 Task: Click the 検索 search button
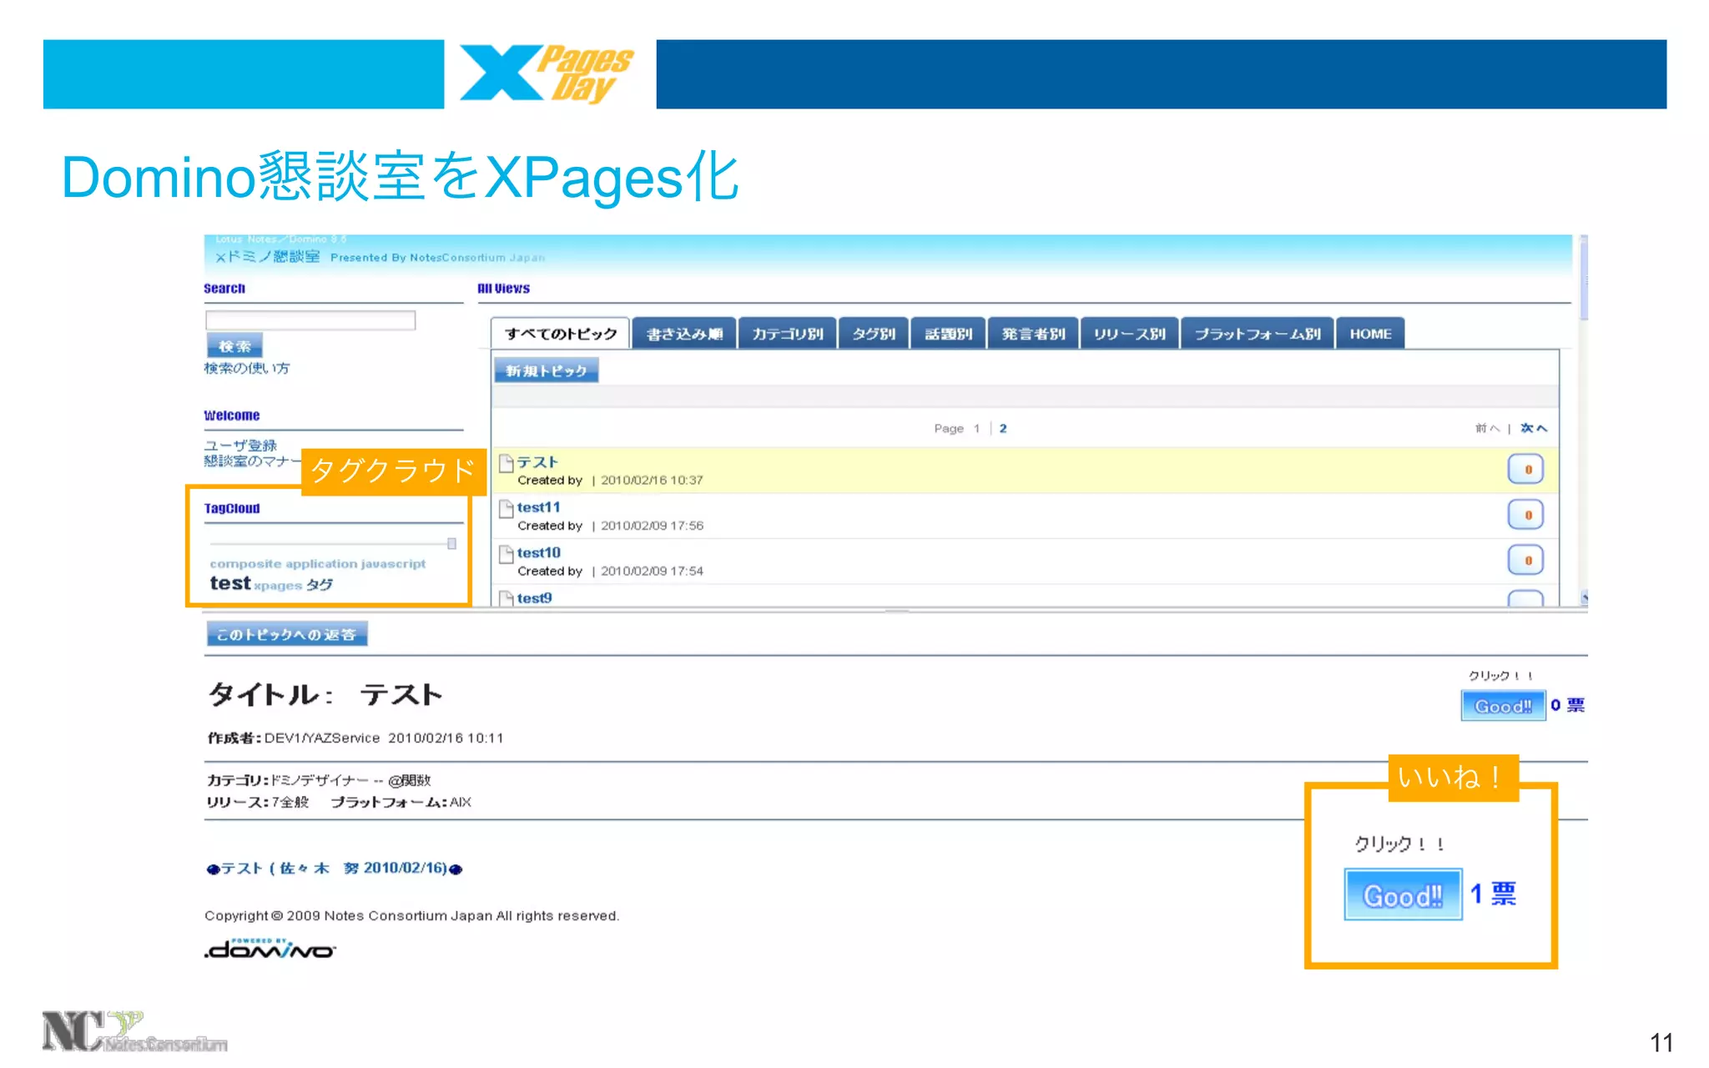coord(234,345)
